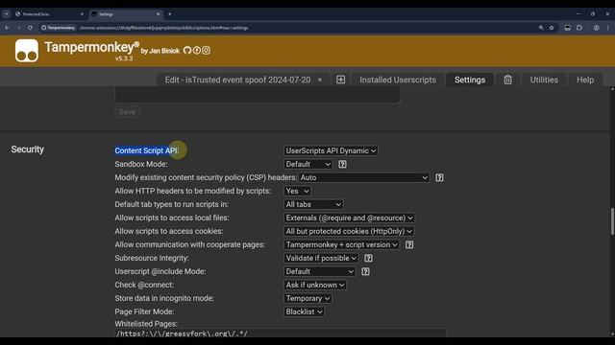Open a new browser tab with plus

point(169,14)
